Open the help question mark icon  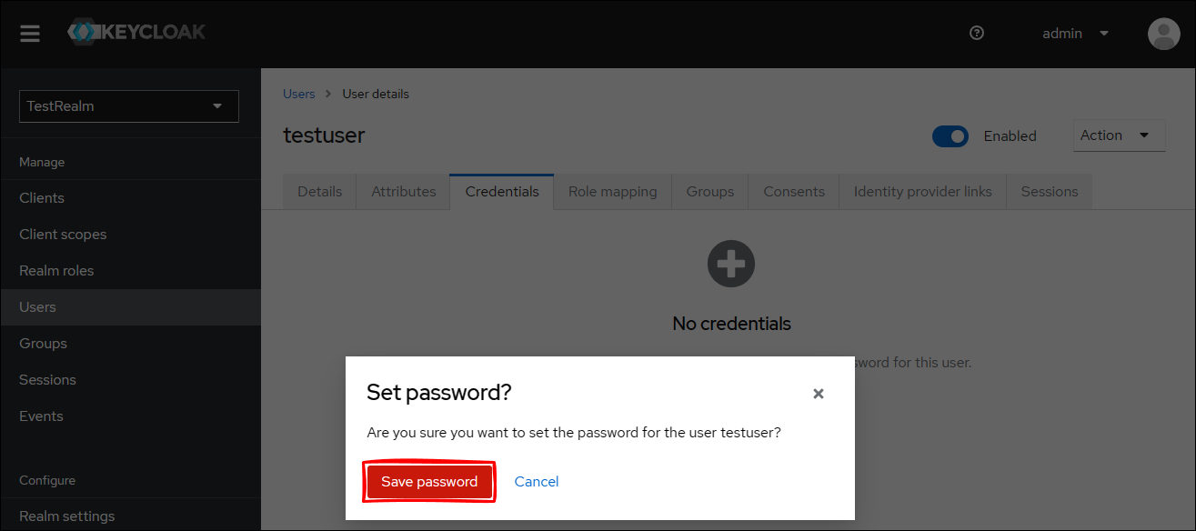click(977, 34)
